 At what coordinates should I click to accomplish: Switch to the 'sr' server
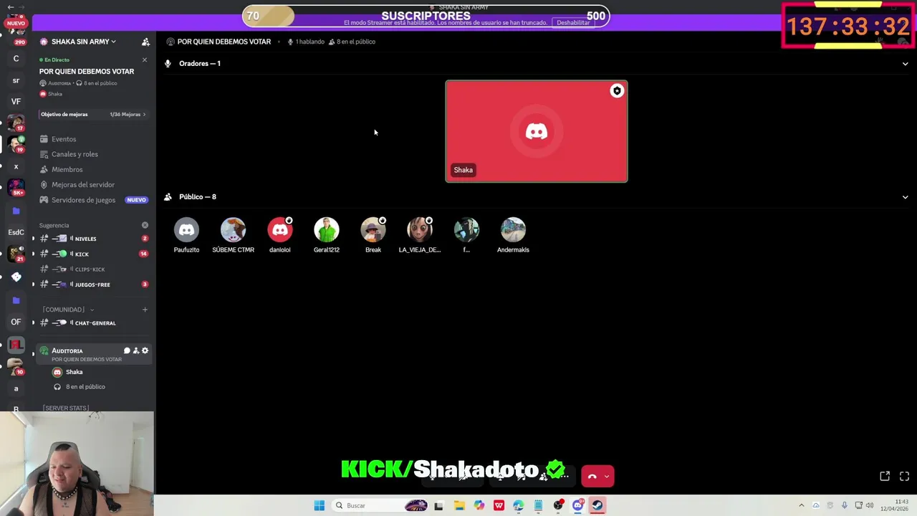click(x=16, y=80)
